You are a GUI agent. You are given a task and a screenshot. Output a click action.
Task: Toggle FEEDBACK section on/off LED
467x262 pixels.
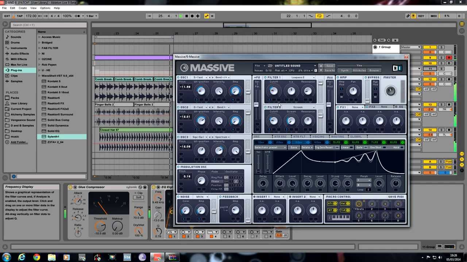coord(220,197)
